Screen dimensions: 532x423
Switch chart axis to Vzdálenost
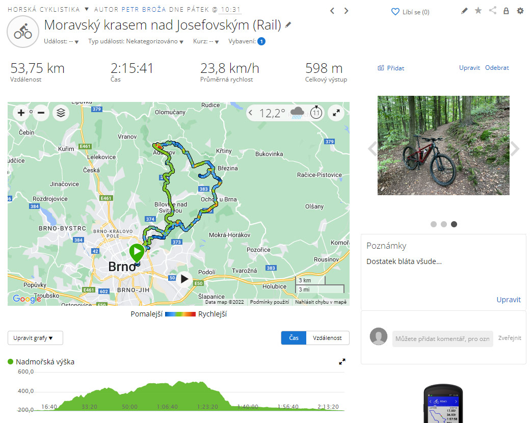pos(328,338)
